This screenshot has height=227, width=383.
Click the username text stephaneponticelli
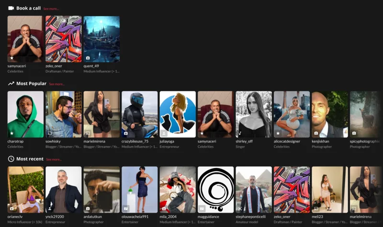250,216
